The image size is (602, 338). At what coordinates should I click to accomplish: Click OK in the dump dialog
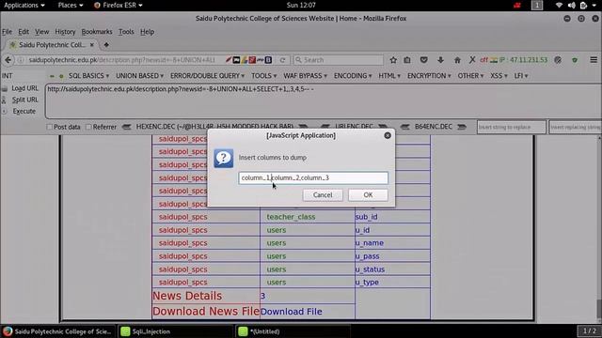368,195
